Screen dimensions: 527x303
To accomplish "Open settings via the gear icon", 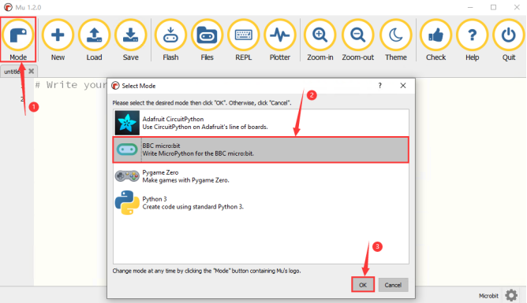I will pyautogui.click(x=511, y=295).
